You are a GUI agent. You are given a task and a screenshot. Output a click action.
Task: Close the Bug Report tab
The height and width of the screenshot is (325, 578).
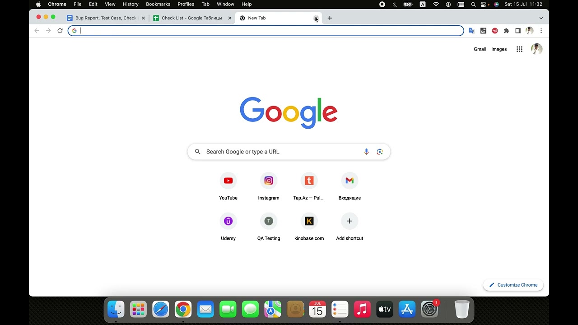143,18
